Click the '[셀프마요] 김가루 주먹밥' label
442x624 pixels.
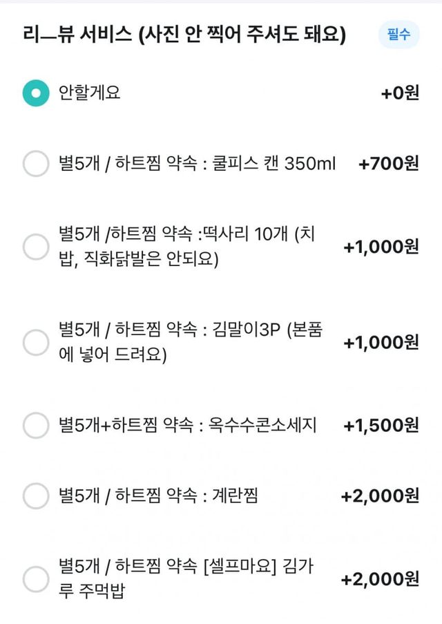pyautogui.click(x=186, y=579)
